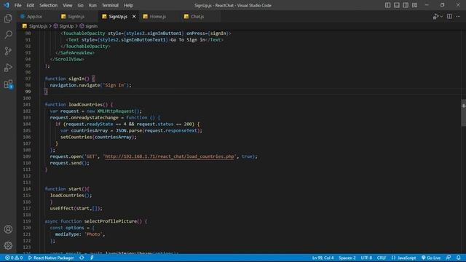Click the signIn breadcrumb symbol
Image resolution: width=466 pixels, height=262 pixels.
coord(91,26)
